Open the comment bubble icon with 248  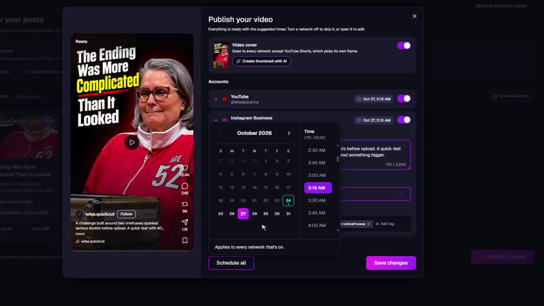coord(185,186)
